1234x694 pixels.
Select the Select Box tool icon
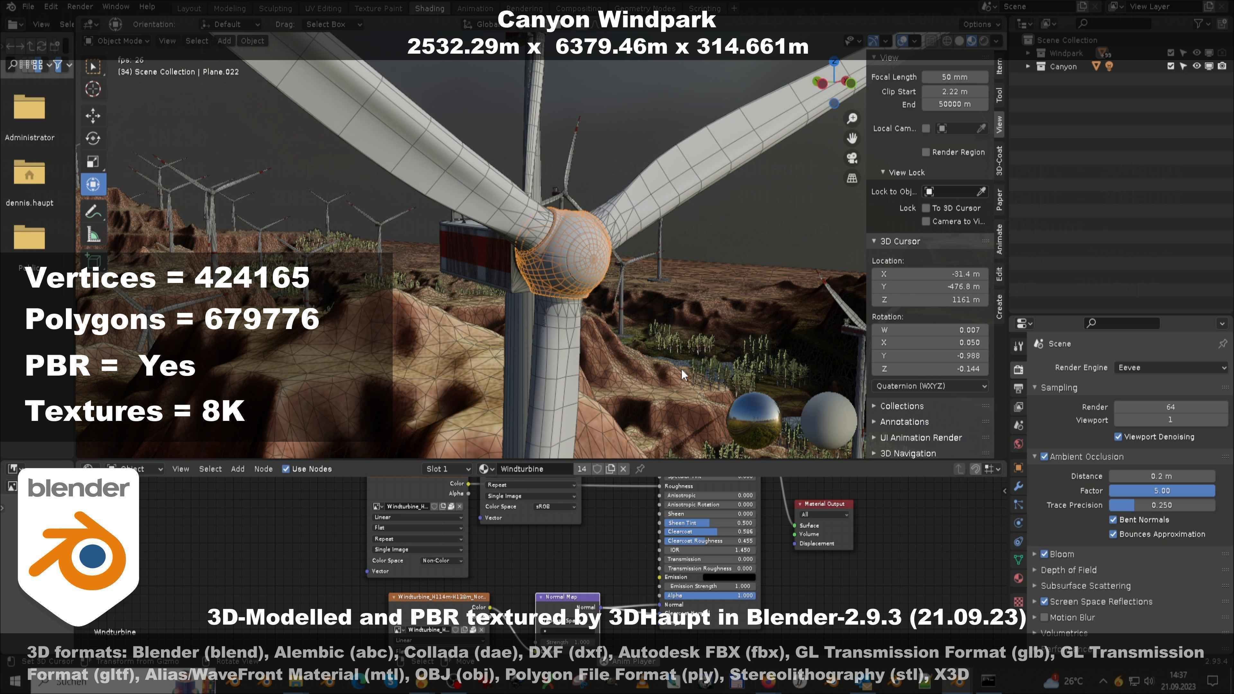[93, 66]
